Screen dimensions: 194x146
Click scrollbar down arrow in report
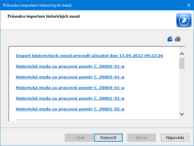click(182, 114)
